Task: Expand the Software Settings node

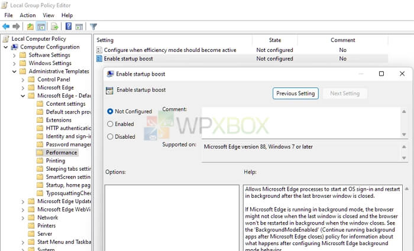Action: (x=14, y=56)
